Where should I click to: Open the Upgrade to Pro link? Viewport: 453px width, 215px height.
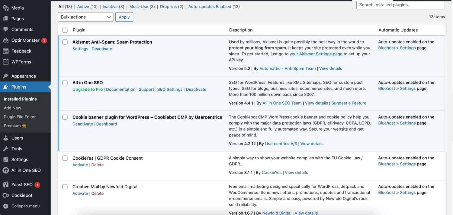point(87,89)
